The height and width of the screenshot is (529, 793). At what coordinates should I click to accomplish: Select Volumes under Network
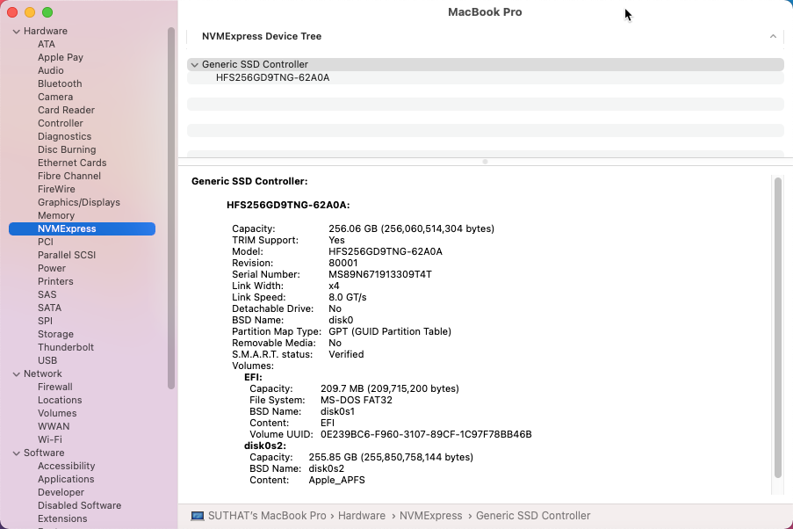pyautogui.click(x=57, y=413)
